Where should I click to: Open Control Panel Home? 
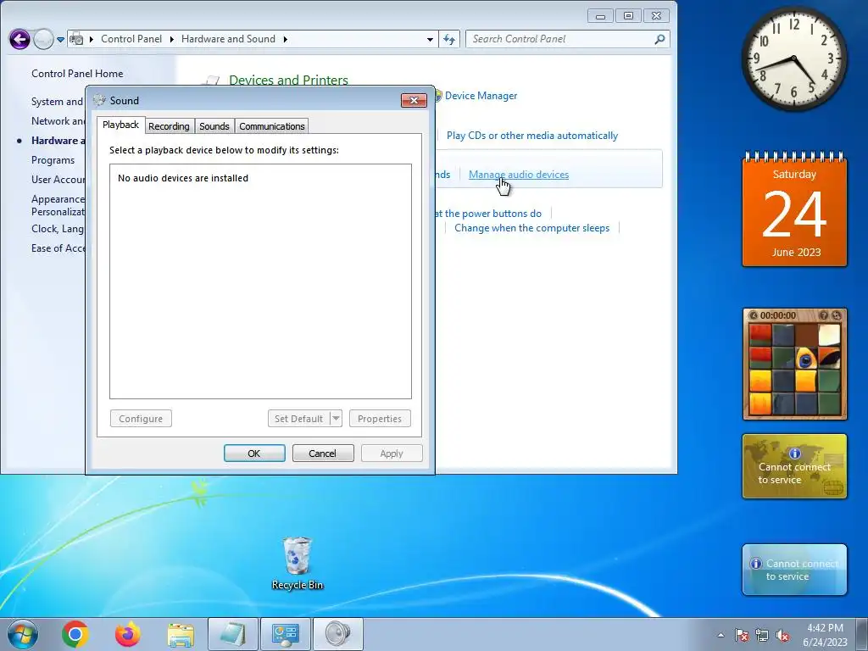(77, 73)
